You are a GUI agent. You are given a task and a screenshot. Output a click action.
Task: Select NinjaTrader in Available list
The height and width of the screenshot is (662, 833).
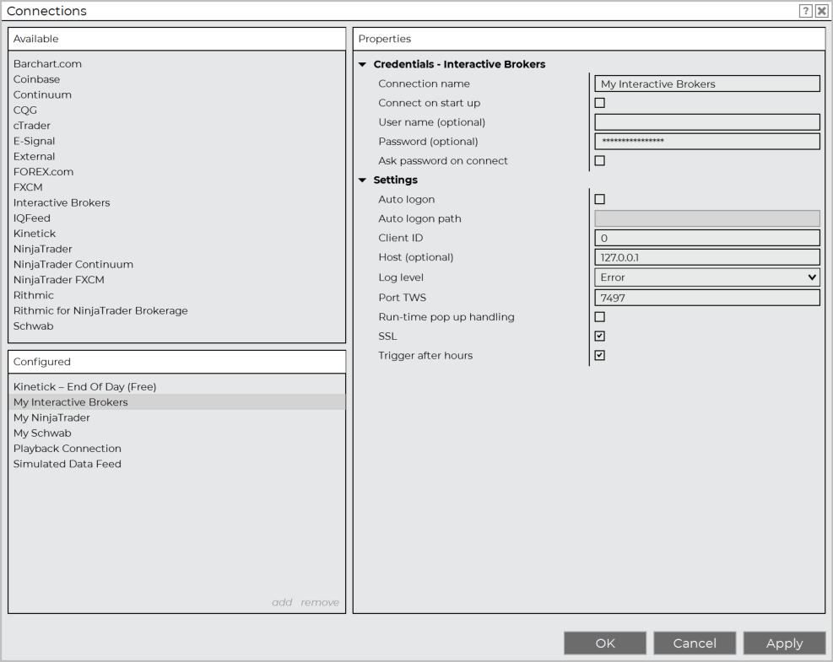point(42,249)
